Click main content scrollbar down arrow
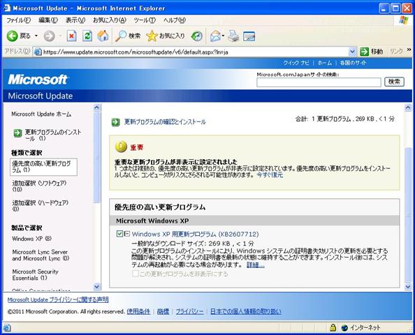415x335 pixels. (x=408, y=286)
